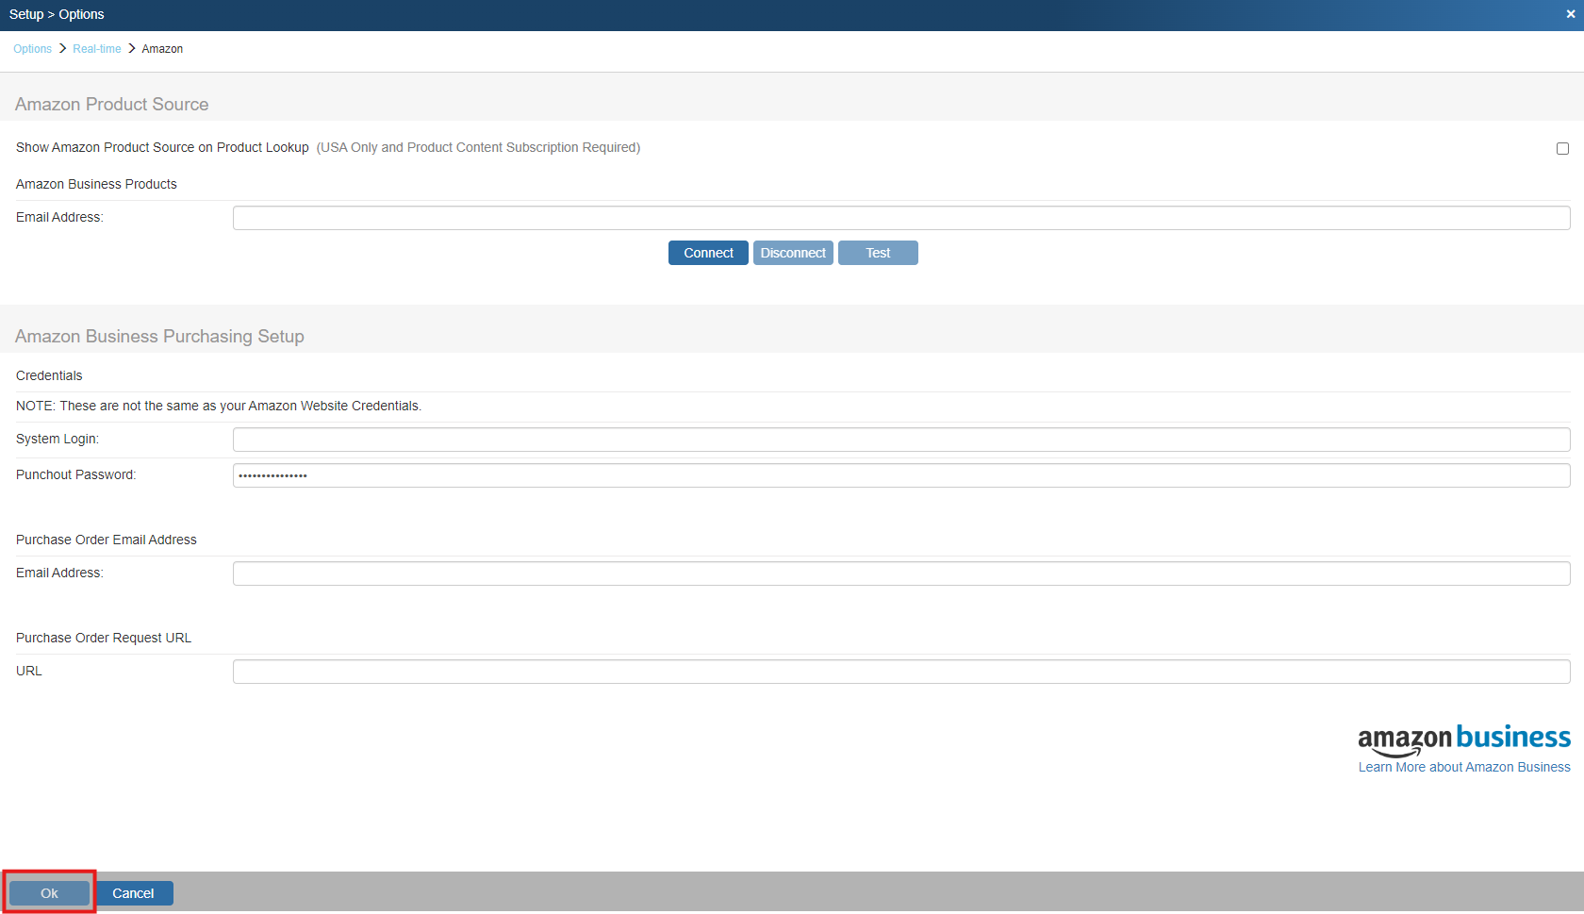Select the Amazon breadcrumb item
The width and height of the screenshot is (1584, 914).
click(x=162, y=49)
